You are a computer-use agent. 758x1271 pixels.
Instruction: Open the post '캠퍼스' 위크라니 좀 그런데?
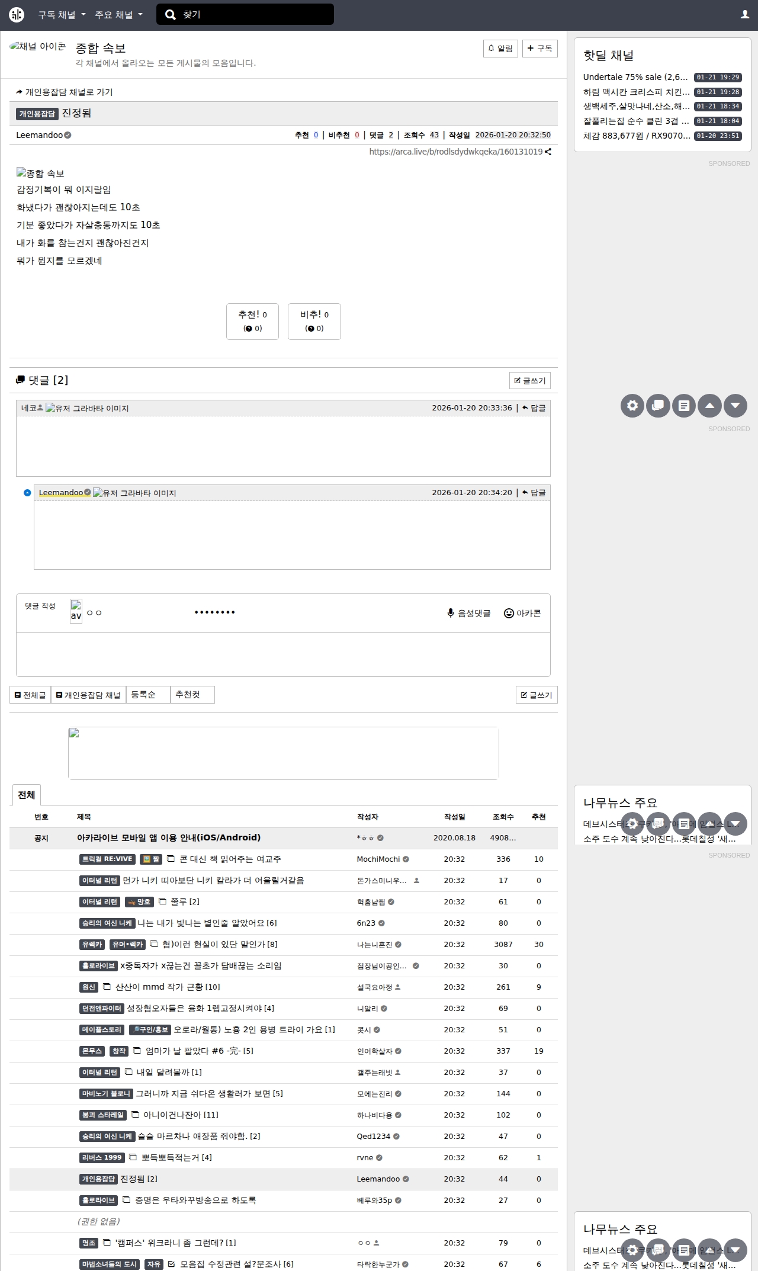click(x=169, y=1243)
